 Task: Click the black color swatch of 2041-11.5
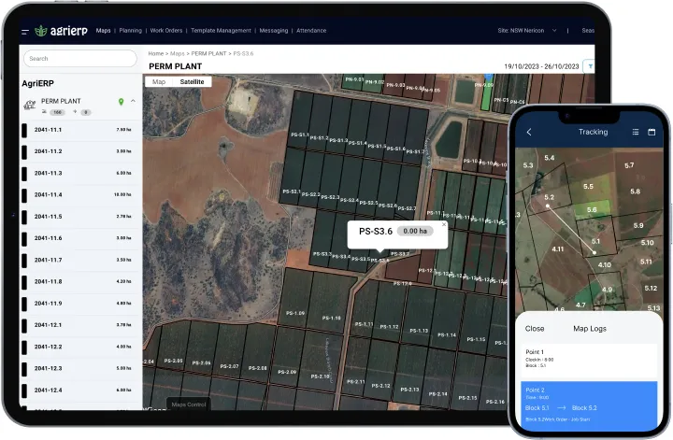[x=24, y=217]
